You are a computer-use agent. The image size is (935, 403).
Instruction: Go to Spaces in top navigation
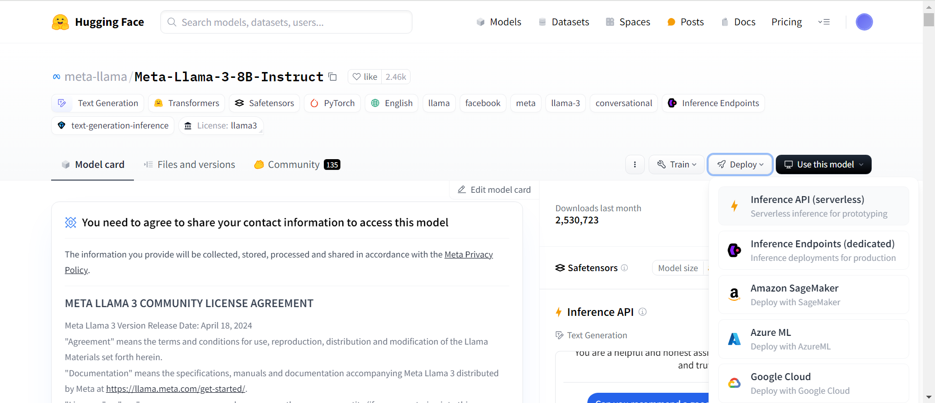tap(628, 22)
